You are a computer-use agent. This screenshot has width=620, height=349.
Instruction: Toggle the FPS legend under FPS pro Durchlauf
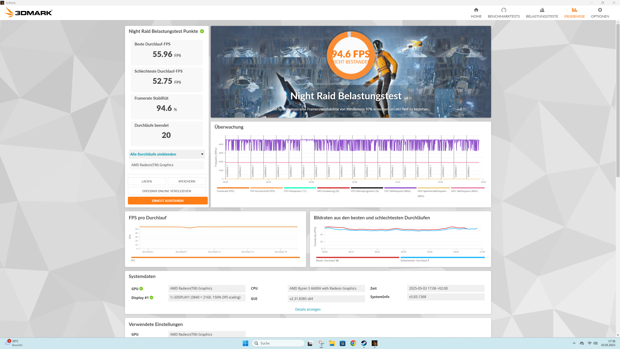pyautogui.click(x=215, y=259)
